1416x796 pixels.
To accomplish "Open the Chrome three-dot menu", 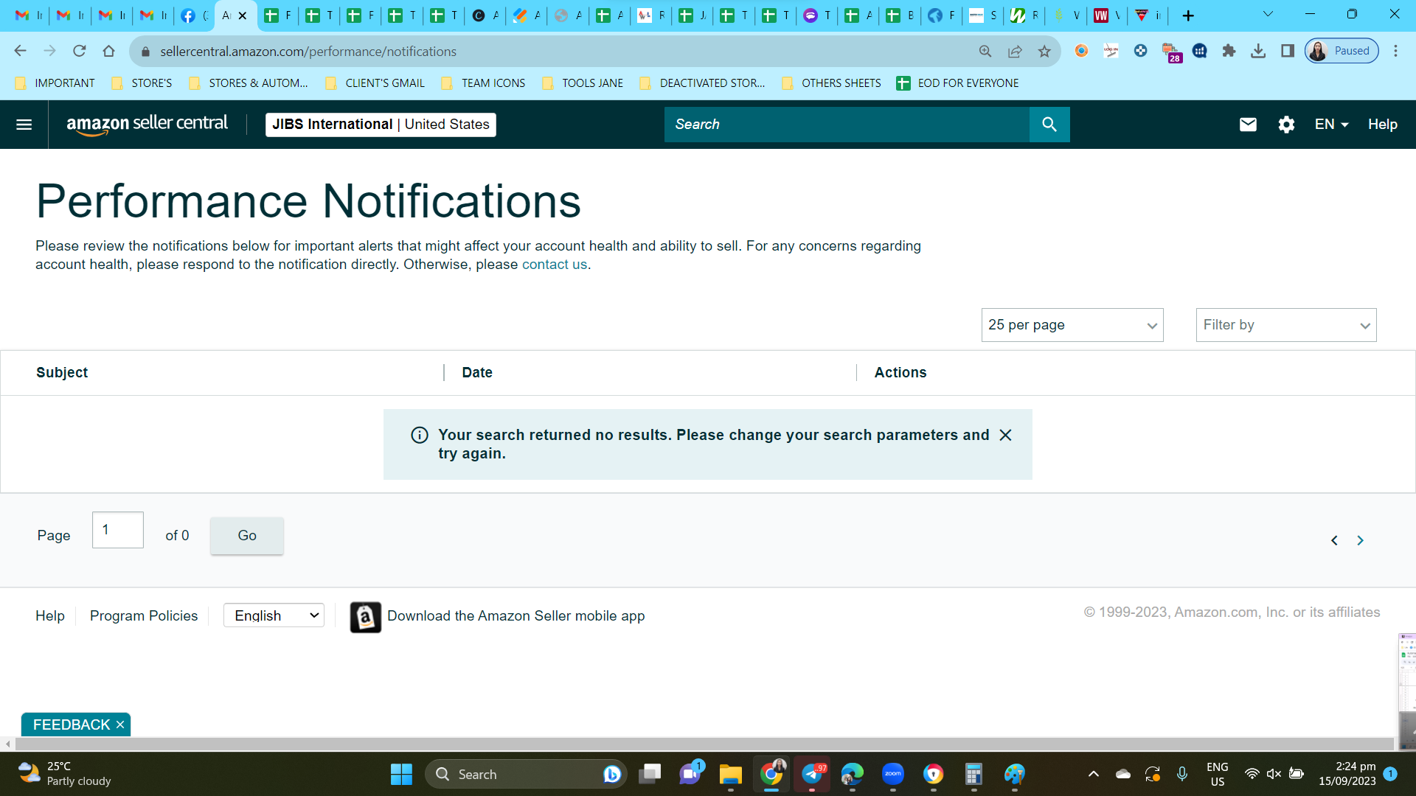I will 1395,51.
